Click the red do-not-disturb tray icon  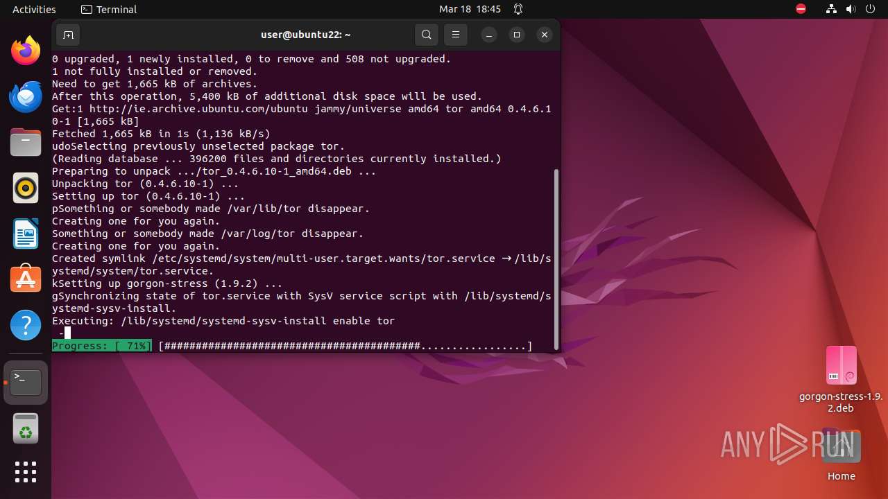click(801, 9)
